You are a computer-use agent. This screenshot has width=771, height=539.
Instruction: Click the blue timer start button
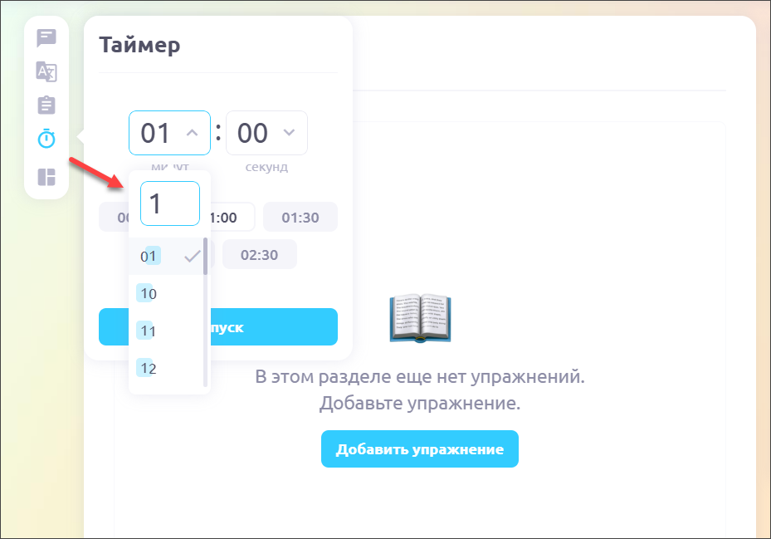click(x=218, y=327)
